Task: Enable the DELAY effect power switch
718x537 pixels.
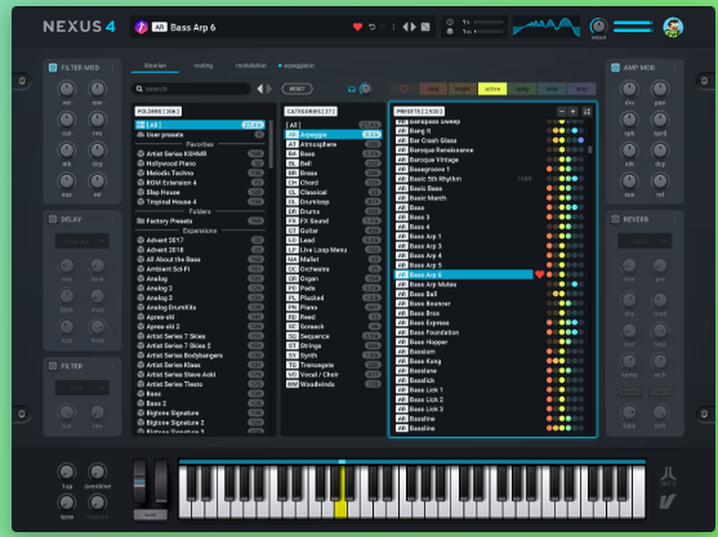Action: tap(52, 219)
